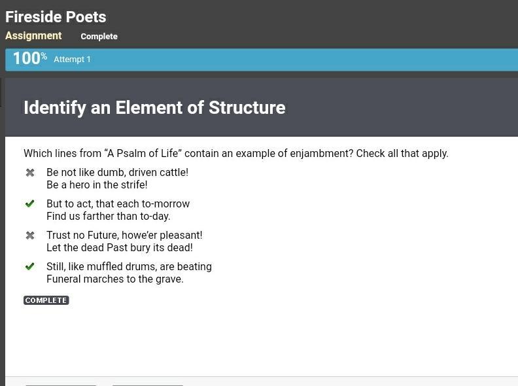Click the line "Funeral marches to the grave."
The width and height of the screenshot is (518, 386).
(115, 279)
